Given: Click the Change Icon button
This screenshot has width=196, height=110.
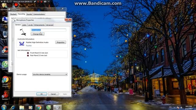Looking at the screenshot, I should pyautogui.click(x=37, y=34).
